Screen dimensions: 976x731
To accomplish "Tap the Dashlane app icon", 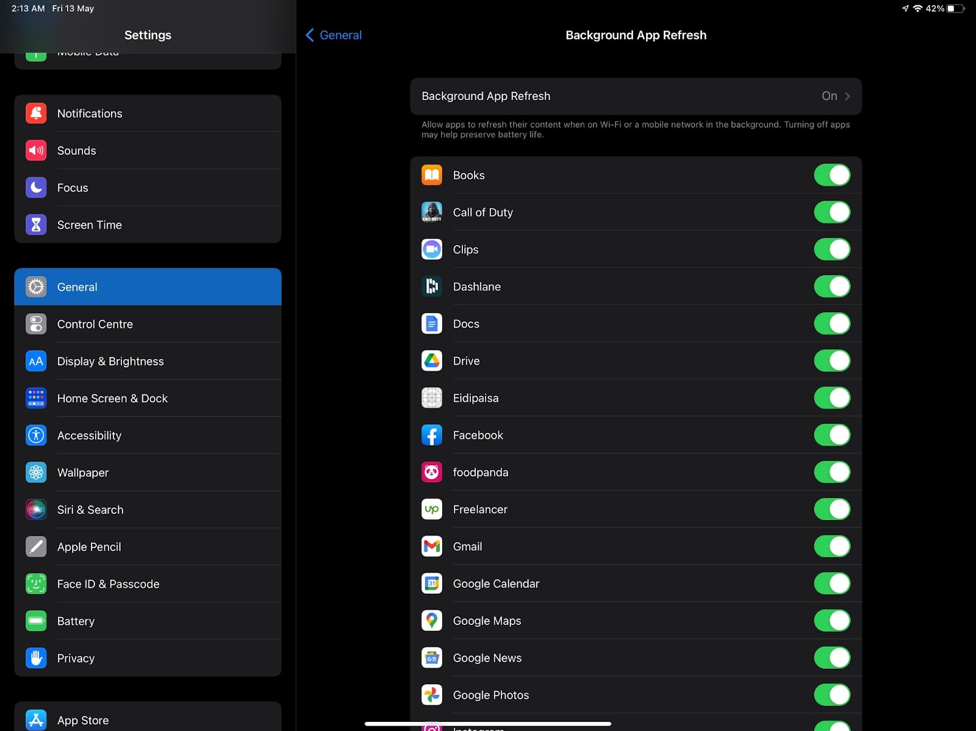I will (x=432, y=287).
